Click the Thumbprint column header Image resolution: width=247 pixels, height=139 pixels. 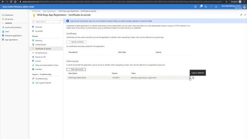point(73,52)
